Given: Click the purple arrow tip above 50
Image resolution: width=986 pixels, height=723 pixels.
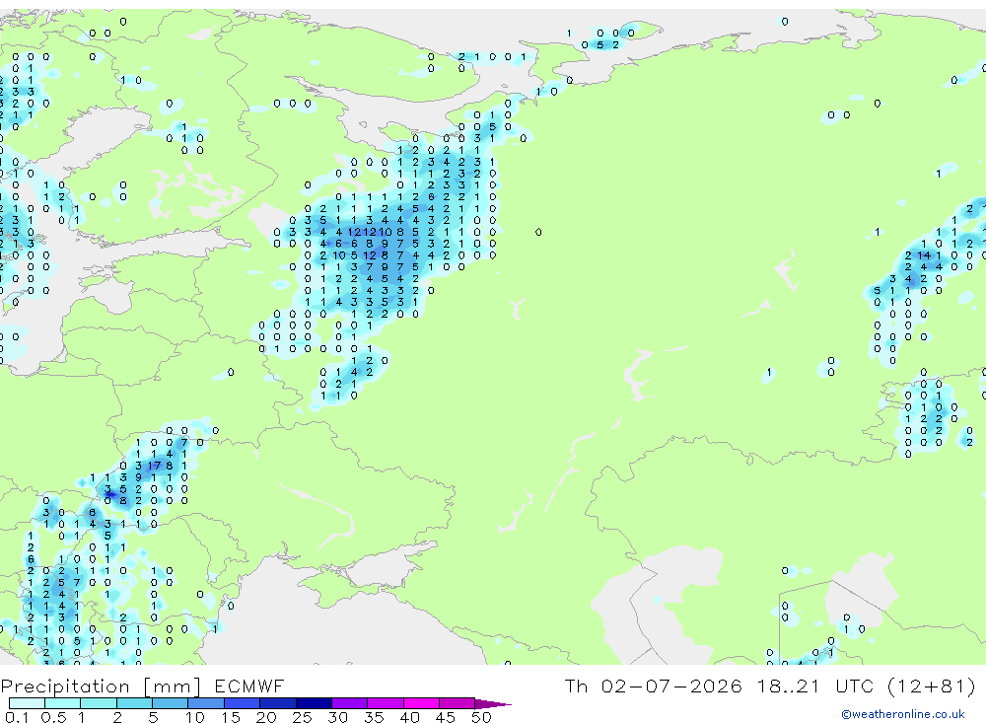Looking at the screenshot, I should pyautogui.click(x=492, y=703).
